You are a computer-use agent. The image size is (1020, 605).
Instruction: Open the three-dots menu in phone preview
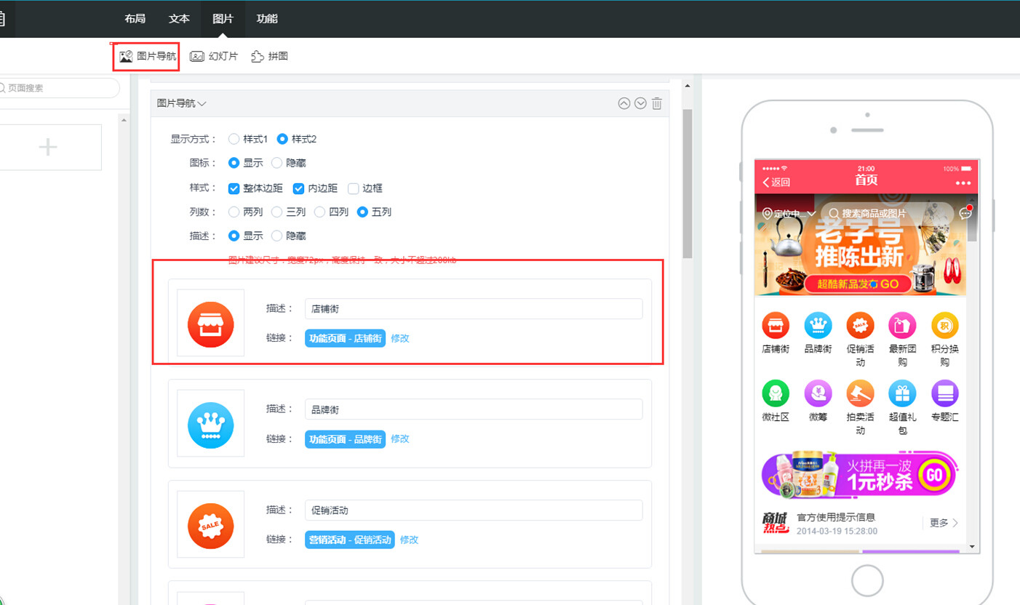click(963, 183)
